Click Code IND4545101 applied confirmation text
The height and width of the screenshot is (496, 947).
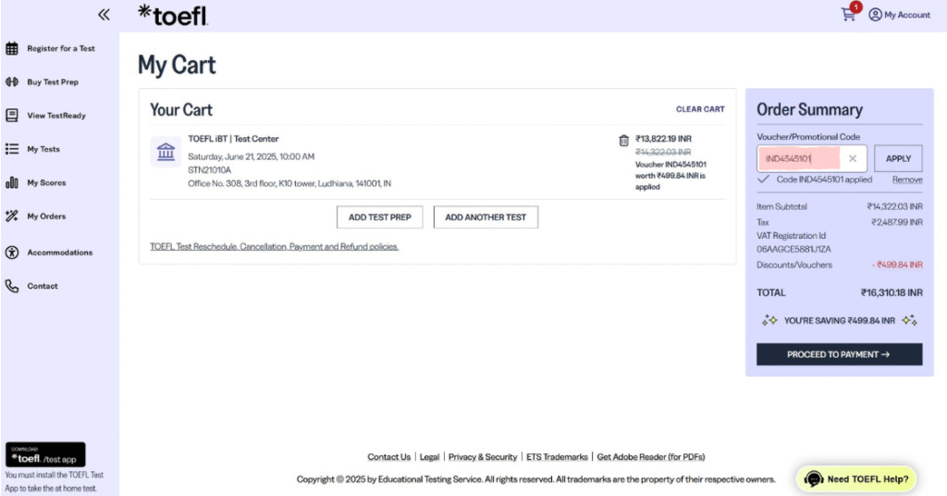(824, 180)
